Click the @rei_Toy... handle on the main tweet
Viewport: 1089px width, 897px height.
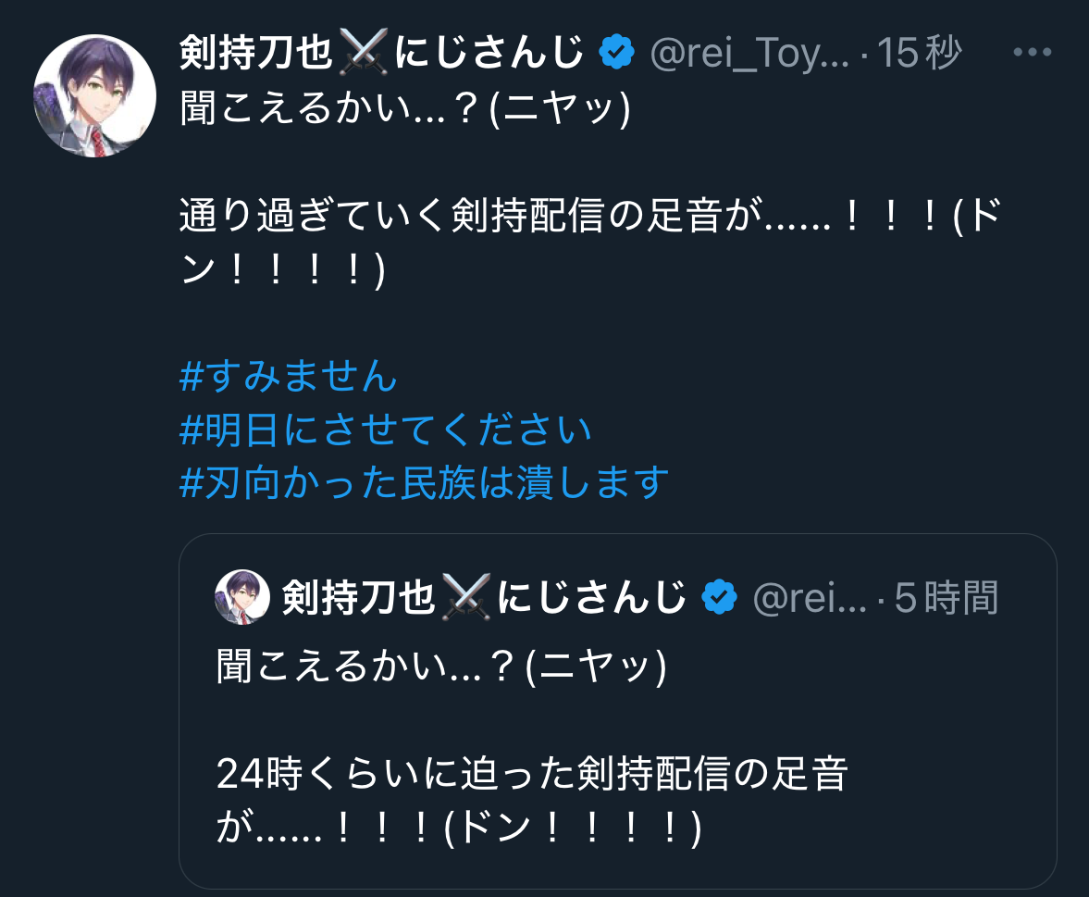click(x=749, y=55)
